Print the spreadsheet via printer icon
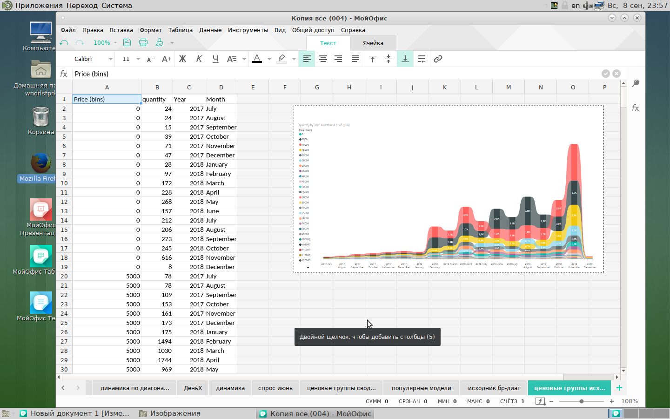This screenshot has width=670, height=419. (143, 43)
